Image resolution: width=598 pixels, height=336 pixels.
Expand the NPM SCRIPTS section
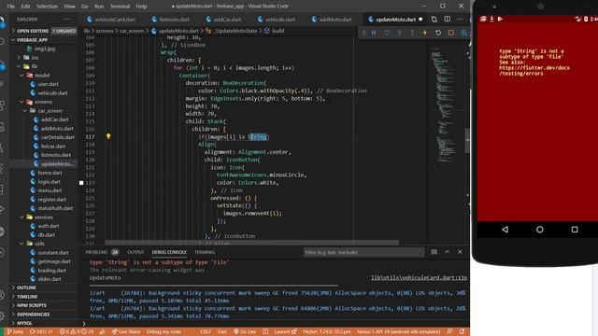click(x=43, y=305)
